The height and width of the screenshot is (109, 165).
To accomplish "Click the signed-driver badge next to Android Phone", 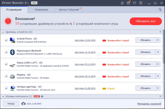I will pos(35,39).
